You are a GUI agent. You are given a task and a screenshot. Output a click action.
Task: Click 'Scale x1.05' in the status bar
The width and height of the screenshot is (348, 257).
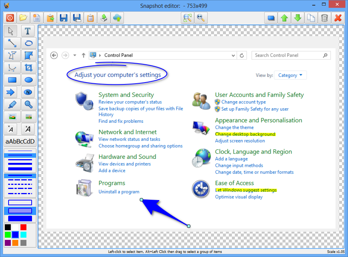coord(336,252)
